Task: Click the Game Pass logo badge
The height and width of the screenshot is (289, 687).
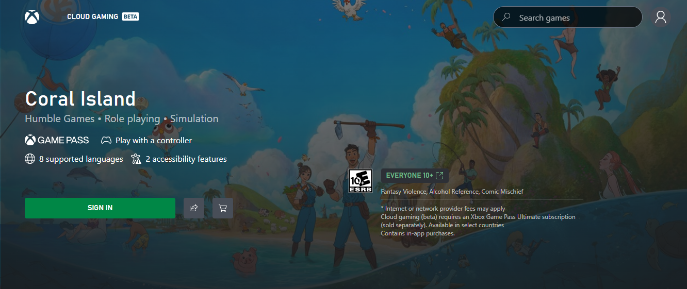Action: coord(57,140)
